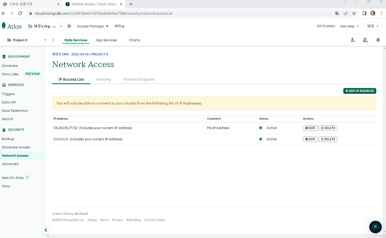Open Data Federation in the sidebar
386x238 pixels.
(x=15, y=111)
